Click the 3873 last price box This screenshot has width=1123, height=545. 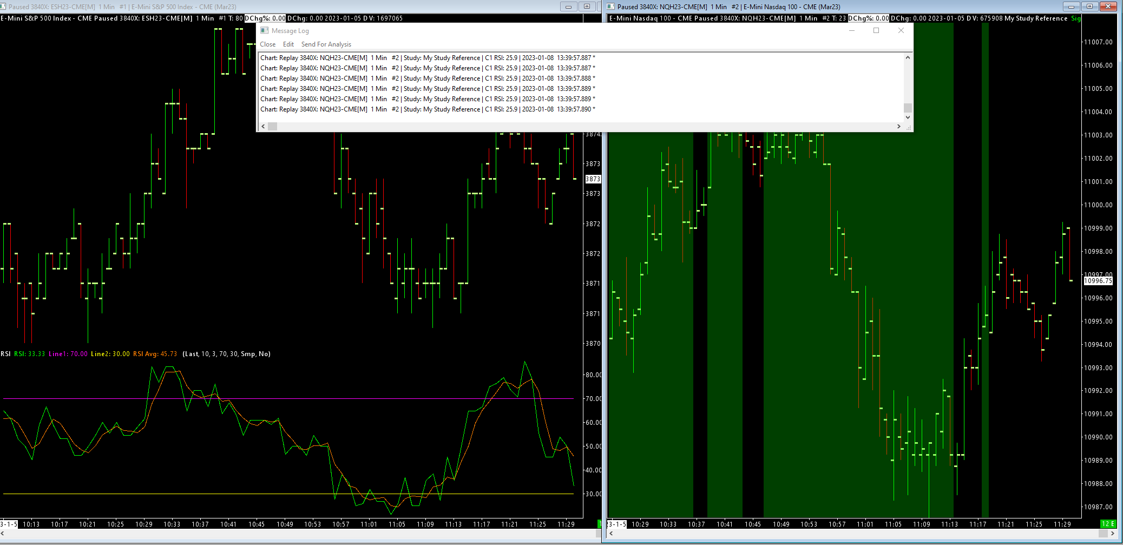click(x=593, y=179)
